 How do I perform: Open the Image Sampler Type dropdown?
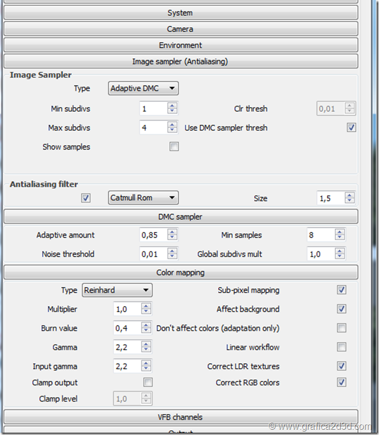[x=144, y=88]
